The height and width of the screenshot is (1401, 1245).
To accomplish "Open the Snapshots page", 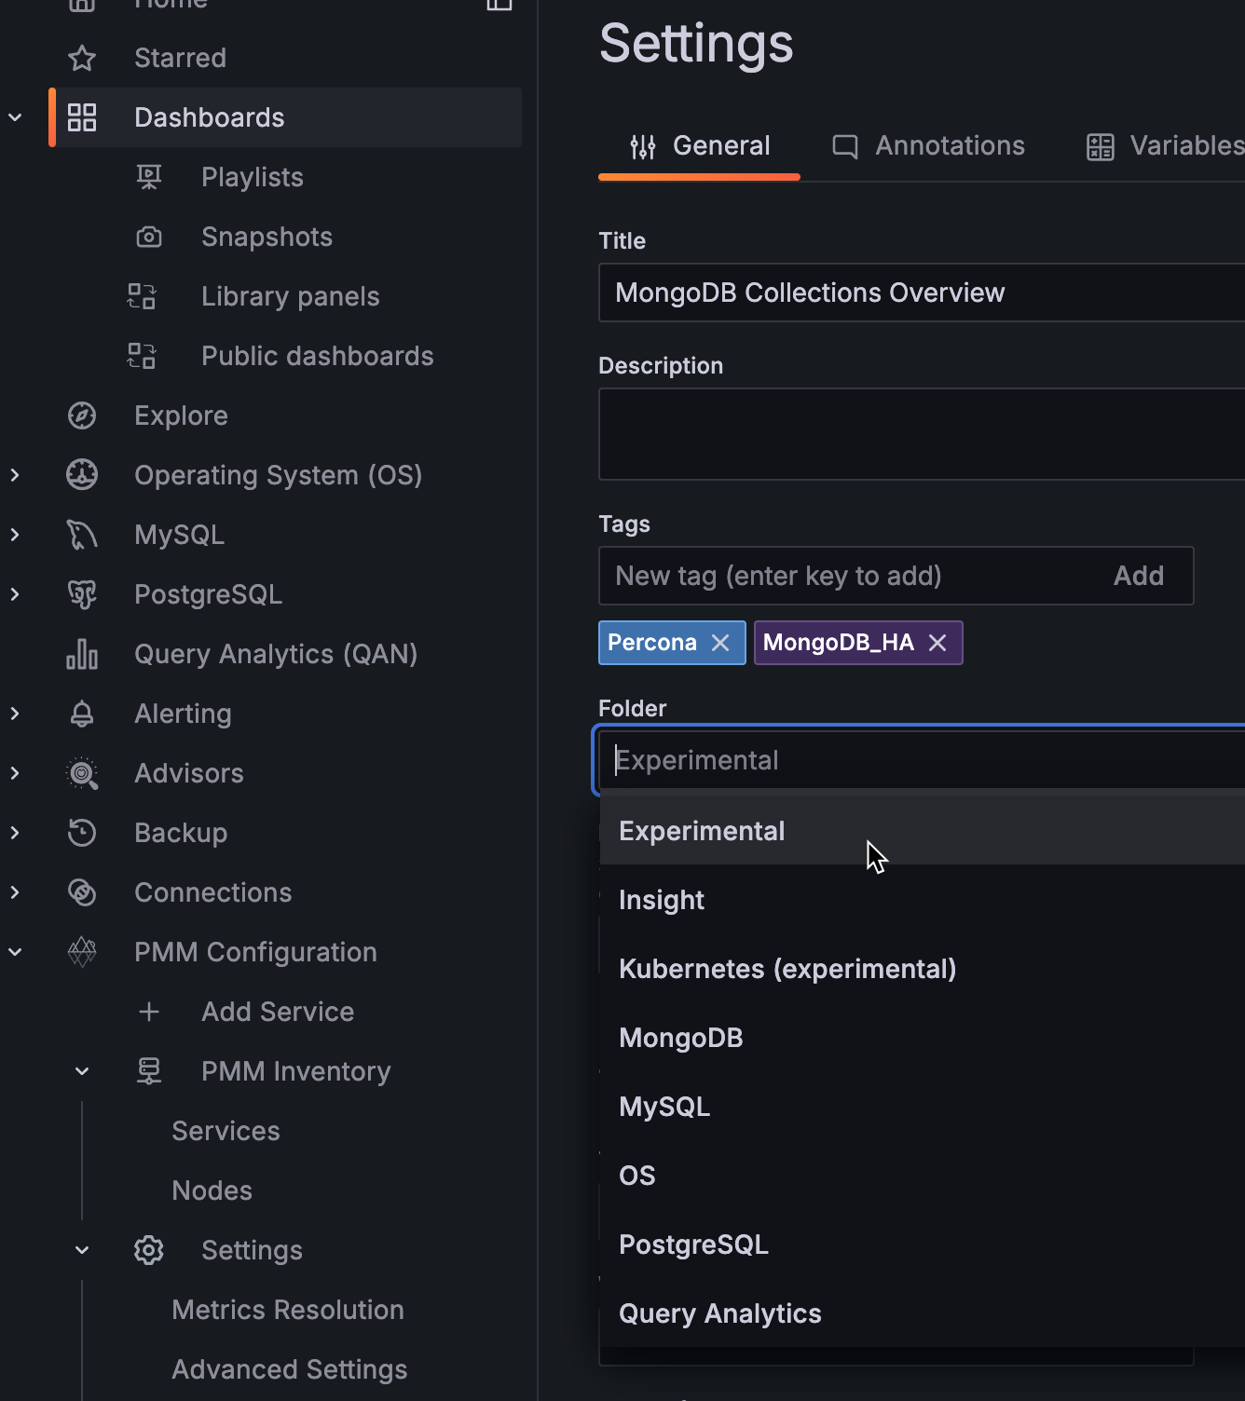I will tap(267, 237).
